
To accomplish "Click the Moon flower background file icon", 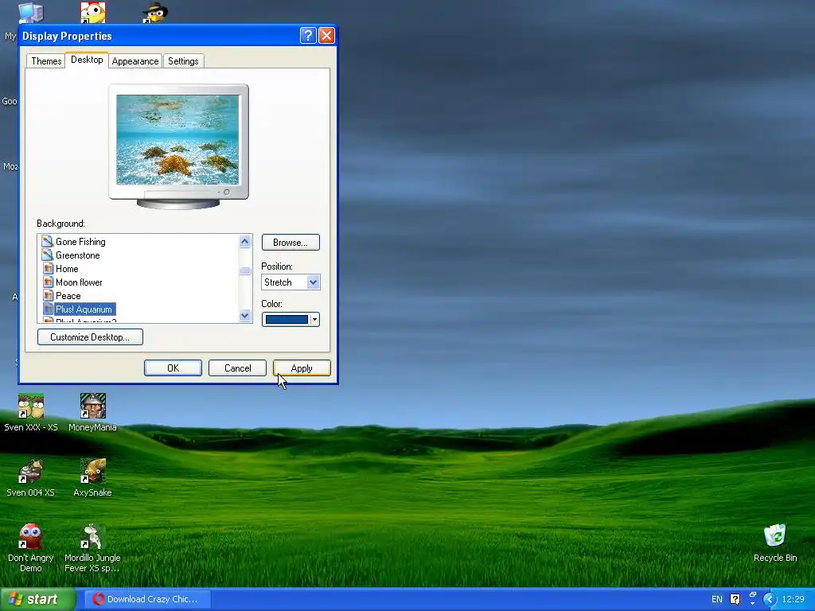I will click(x=48, y=282).
